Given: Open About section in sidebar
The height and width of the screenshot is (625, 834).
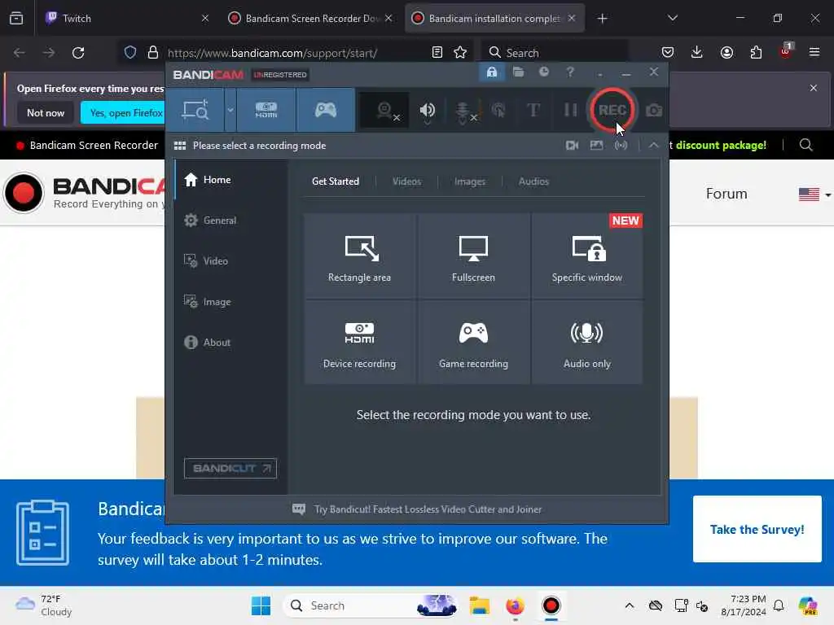Looking at the screenshot, I should pos(230,343).
